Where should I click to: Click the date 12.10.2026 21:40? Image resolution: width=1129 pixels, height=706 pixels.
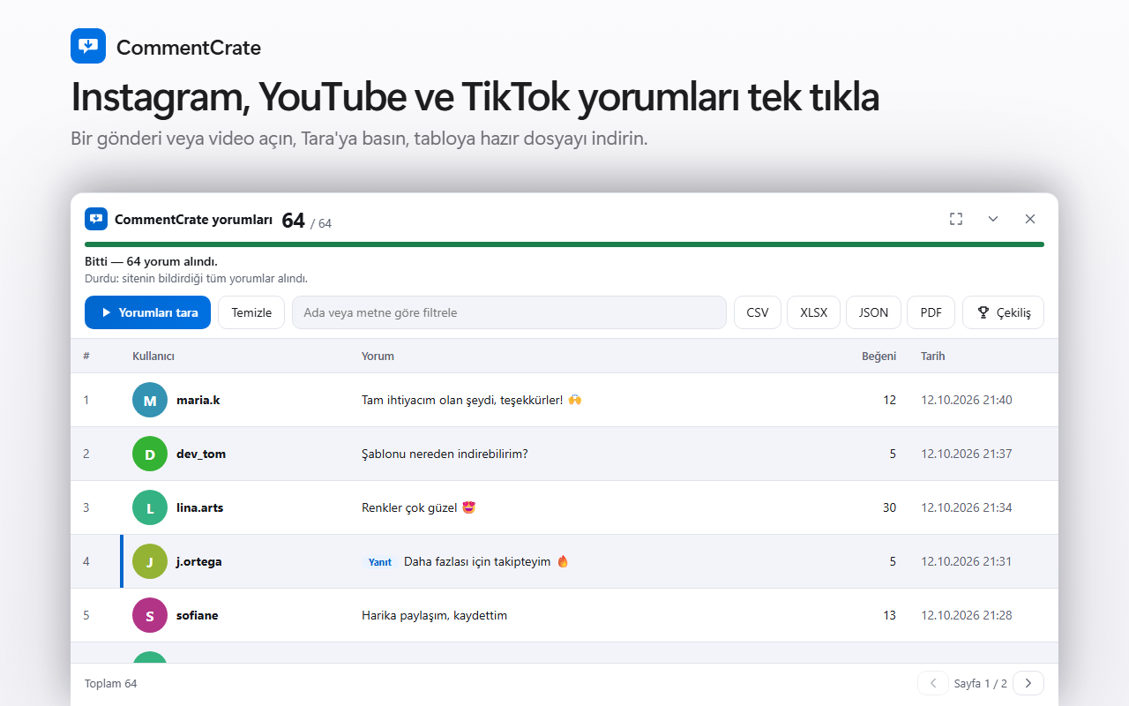click(967, 400)
